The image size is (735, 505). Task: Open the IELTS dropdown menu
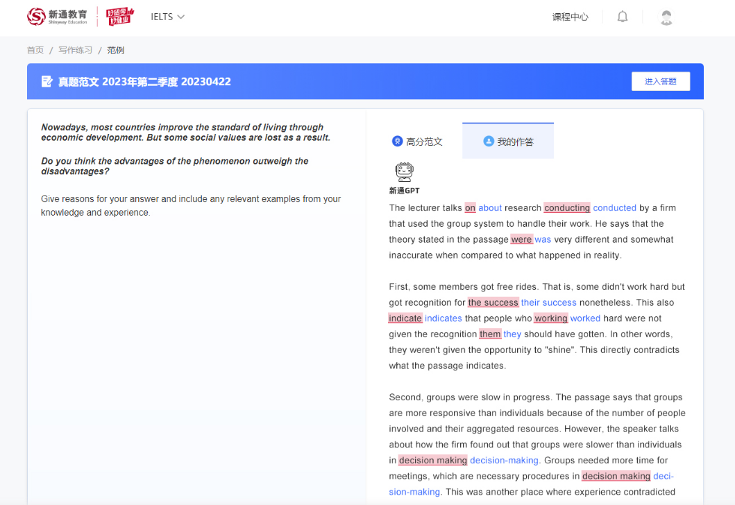(167, 17)
